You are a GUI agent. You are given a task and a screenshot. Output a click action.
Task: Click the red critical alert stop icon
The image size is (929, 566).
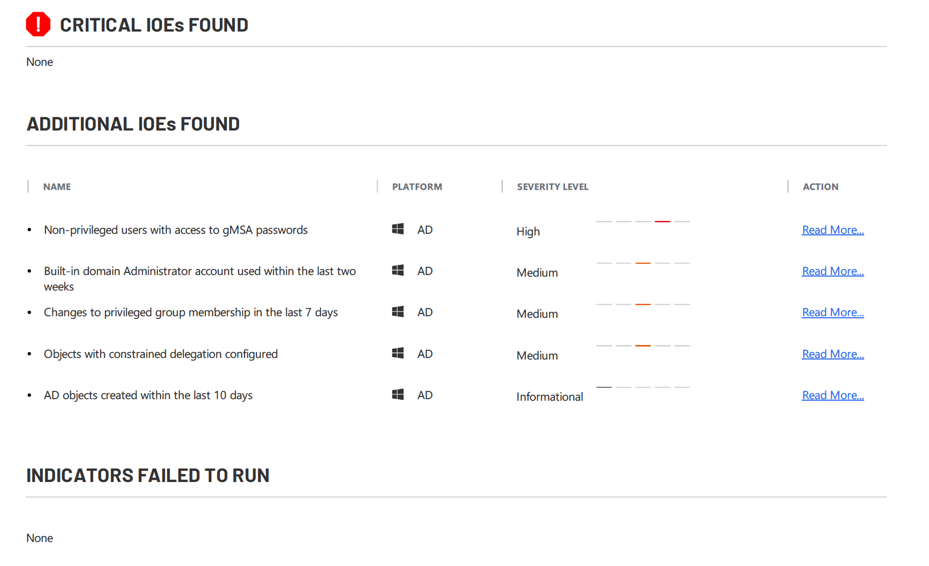pyautogui.click(x=38, y=25)
